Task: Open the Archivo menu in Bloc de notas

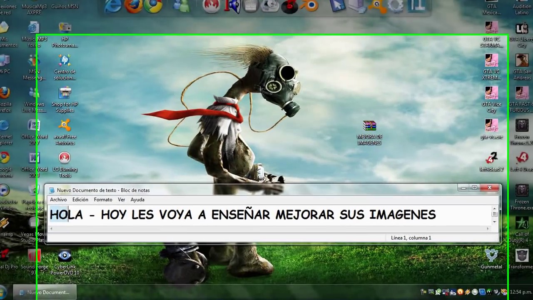Action: click(x=58, y=200)
